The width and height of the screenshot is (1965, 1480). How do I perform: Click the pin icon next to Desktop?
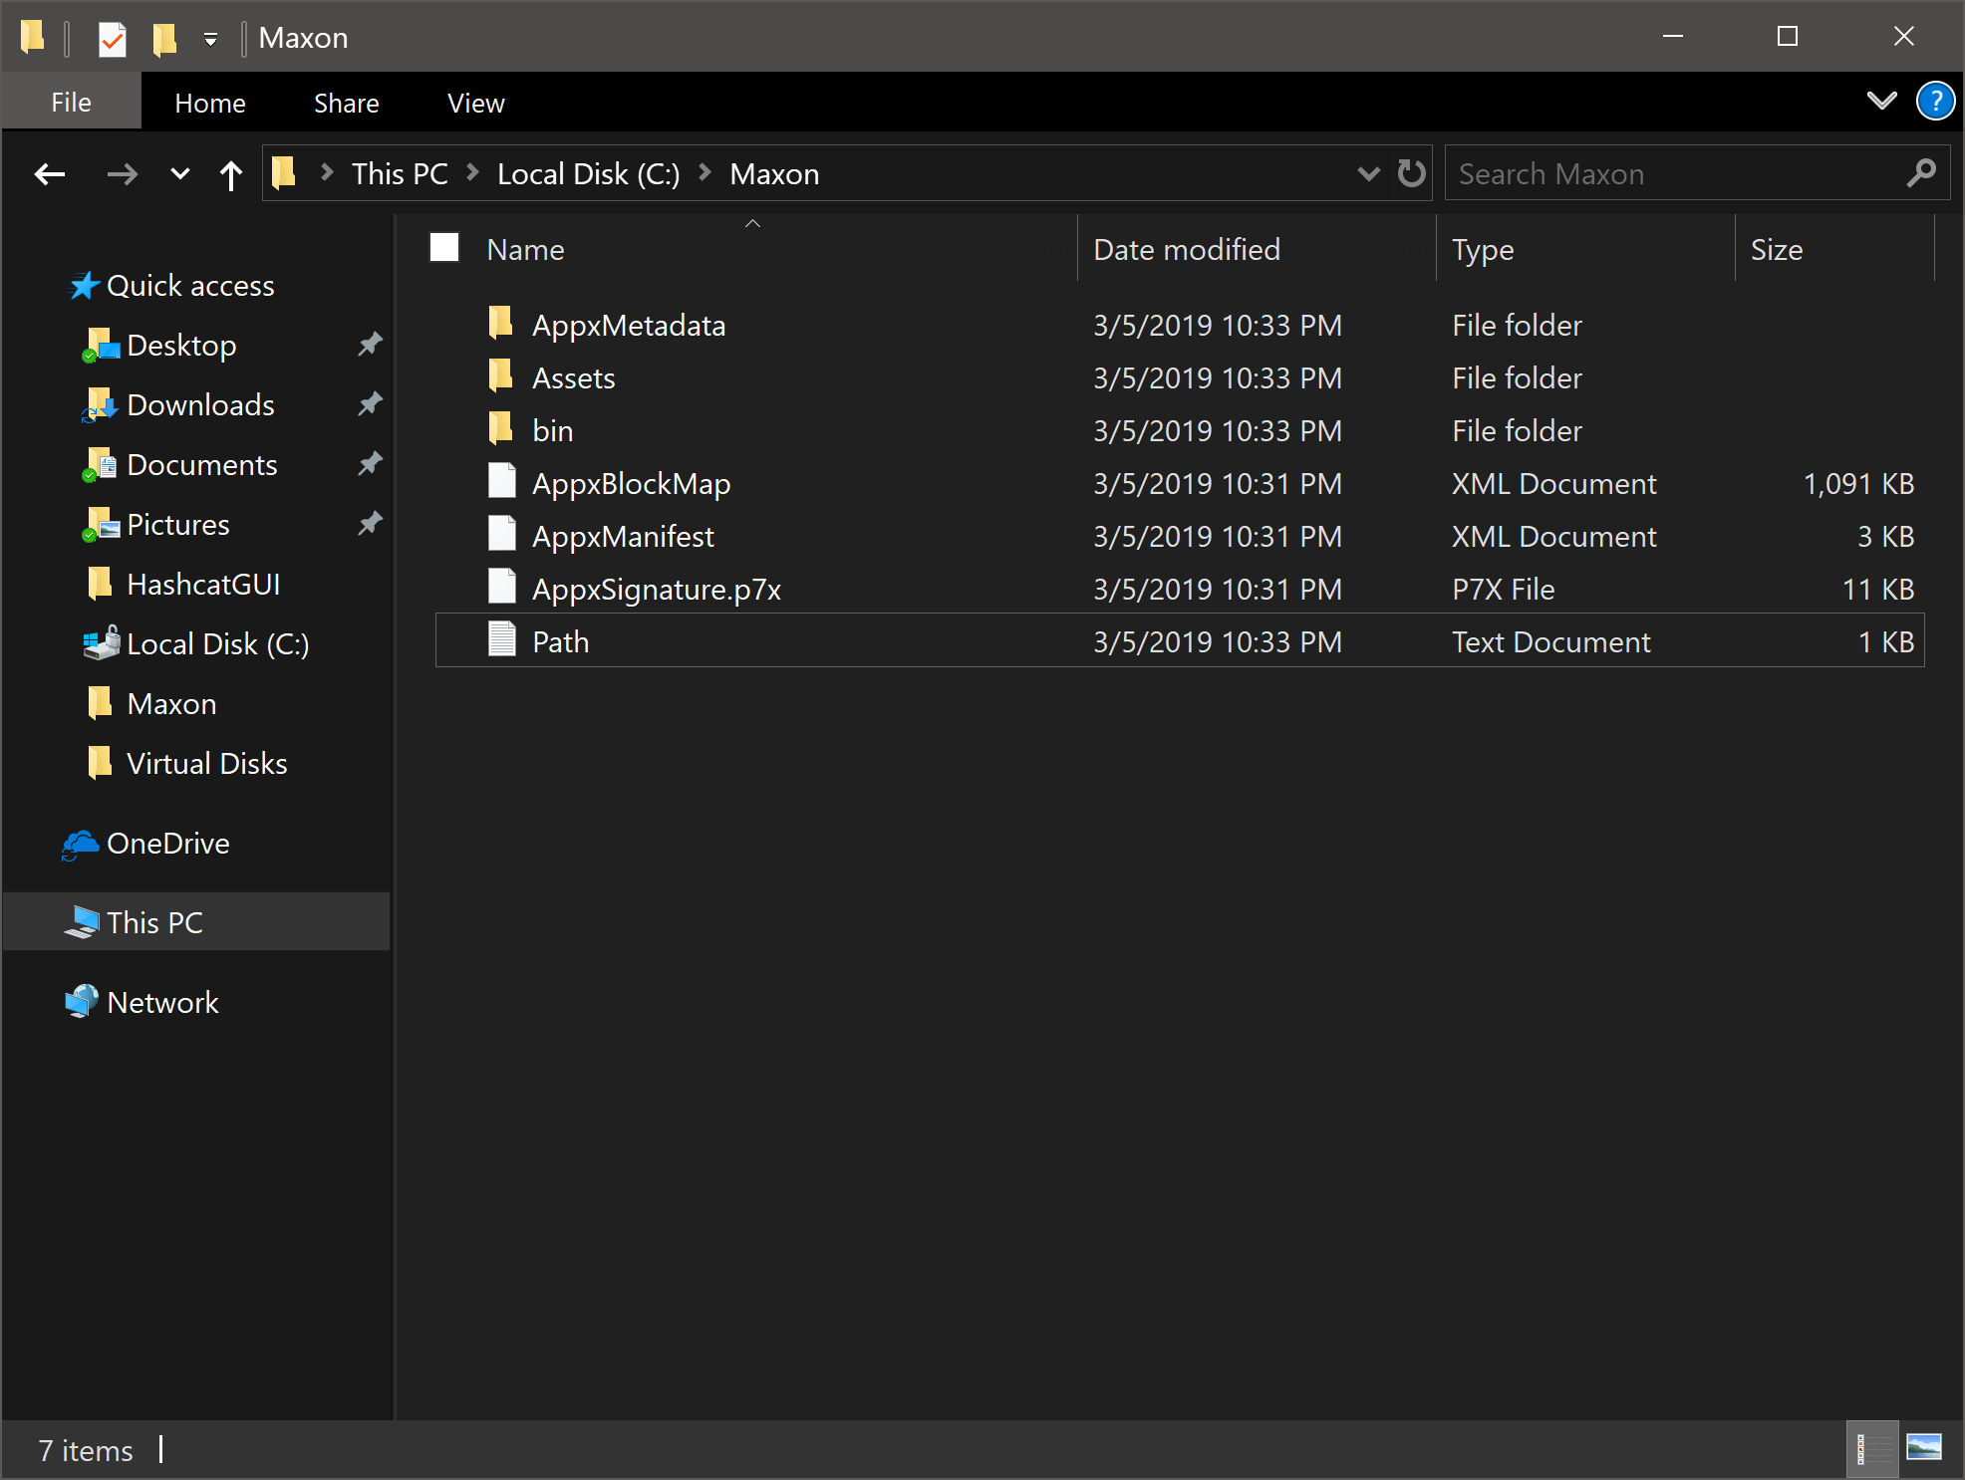click(370, 345)
